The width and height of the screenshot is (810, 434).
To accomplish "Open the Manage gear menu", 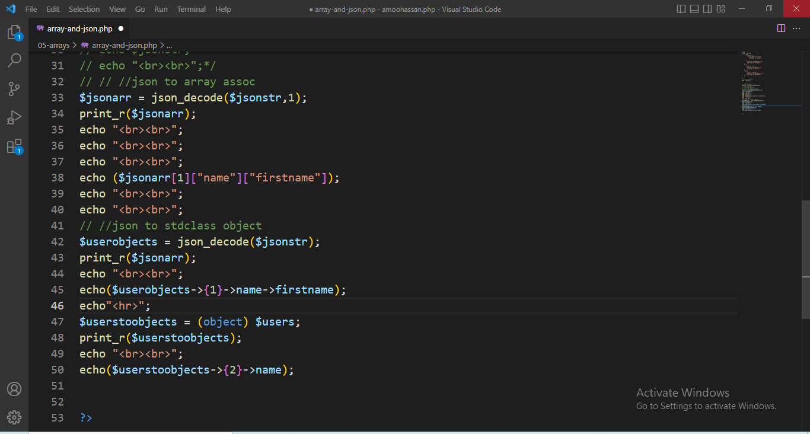I will pos(14,417).
